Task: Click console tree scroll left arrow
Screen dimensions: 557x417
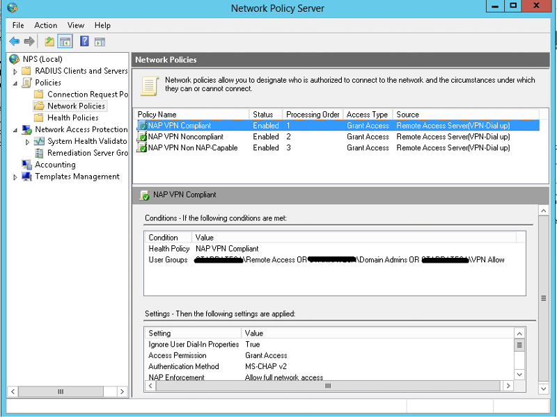Action: [13, 391]
